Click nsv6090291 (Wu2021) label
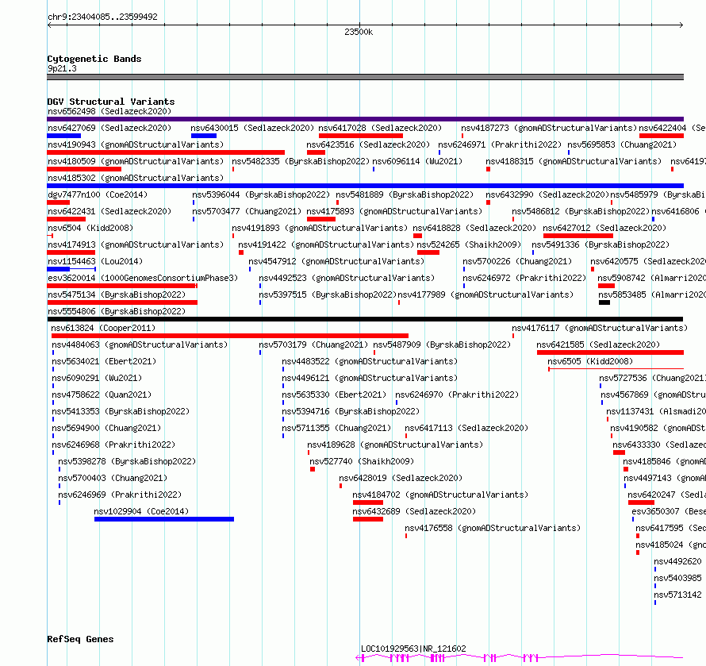 point(97,378)
